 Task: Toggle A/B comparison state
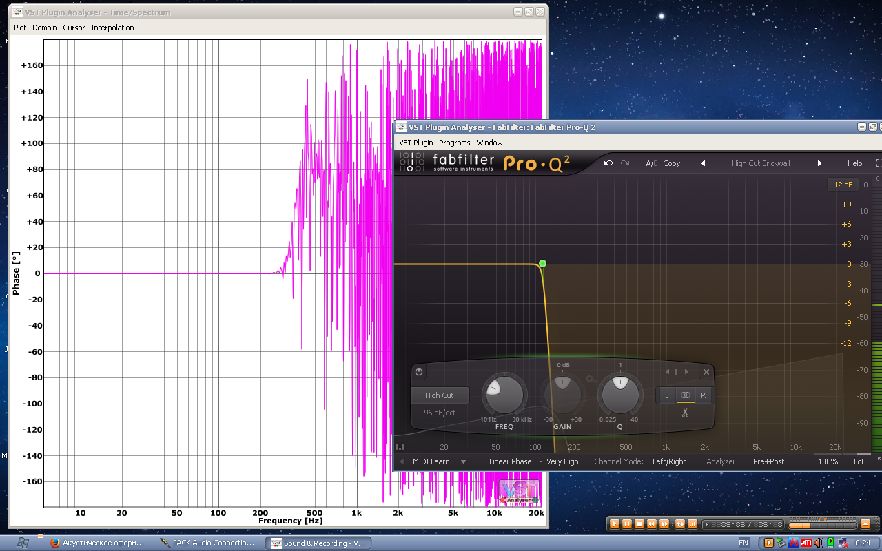(651, 163)
